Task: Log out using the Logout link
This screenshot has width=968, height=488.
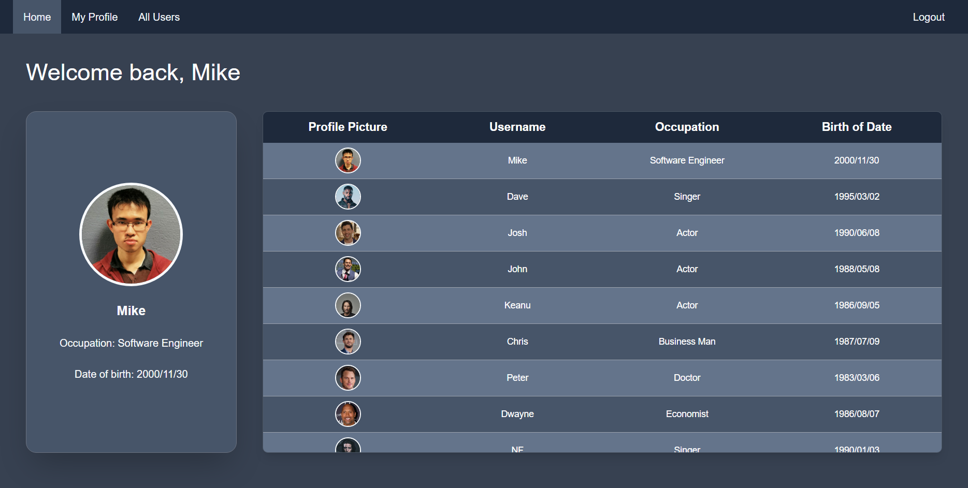Action: [929, 17]
